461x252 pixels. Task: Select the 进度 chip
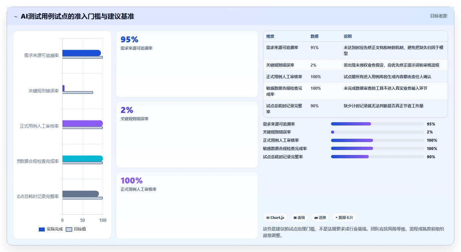point(320,218)
